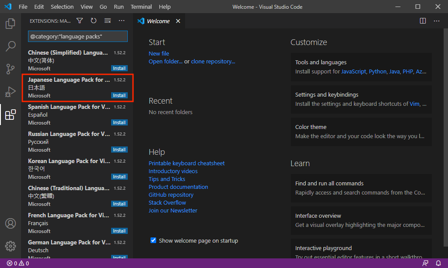Filter extensions with the funnel icon
Screen dimensions: 448x268
[80, 21]
